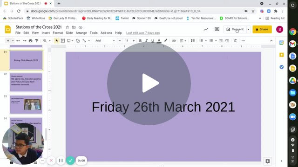Toggle bold formatting

140,41
